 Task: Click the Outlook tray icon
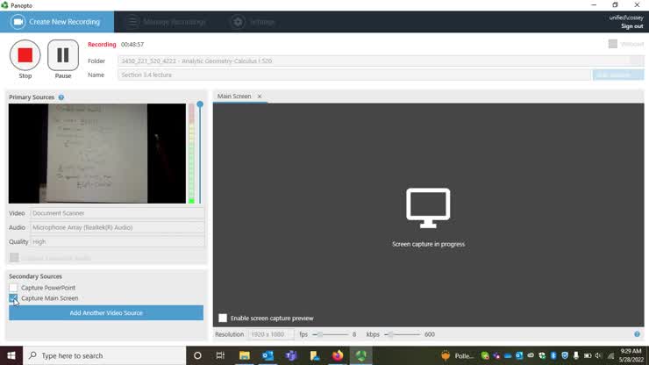519,355
